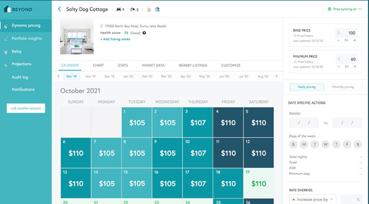Click the green price syncing checkmark
Viewport: 369px width, 204px height.
coord(329,9)
